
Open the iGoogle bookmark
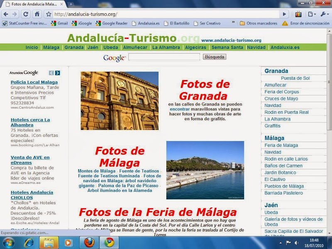(82, 23)
